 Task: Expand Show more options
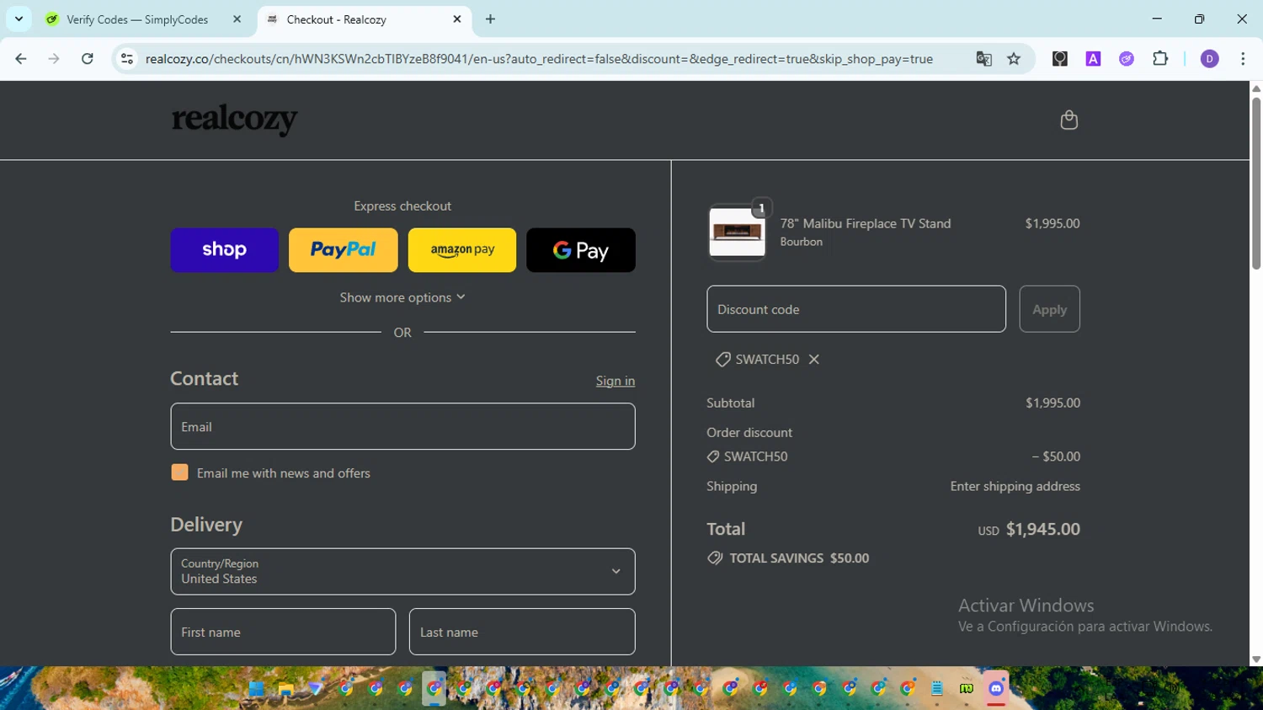402,297
